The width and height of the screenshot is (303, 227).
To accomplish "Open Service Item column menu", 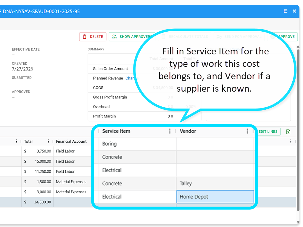I will (170, 131).
